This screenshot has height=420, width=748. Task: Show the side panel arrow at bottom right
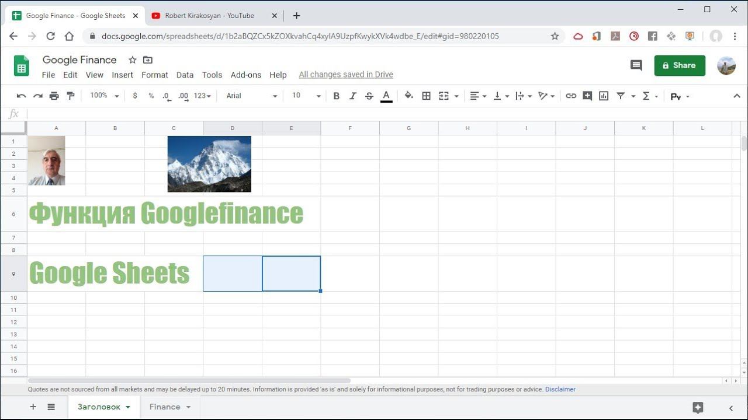(731, 408)
